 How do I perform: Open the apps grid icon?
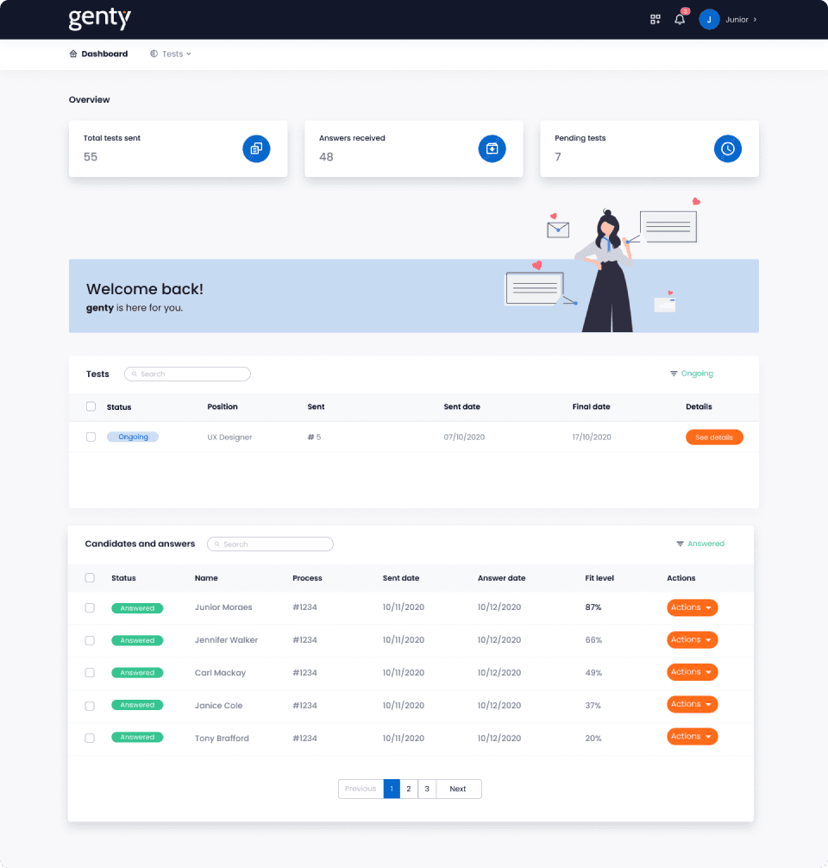(x=655, y=19)
